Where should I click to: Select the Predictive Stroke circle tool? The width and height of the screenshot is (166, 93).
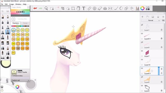pyautogui.click(x=121, y=8)
